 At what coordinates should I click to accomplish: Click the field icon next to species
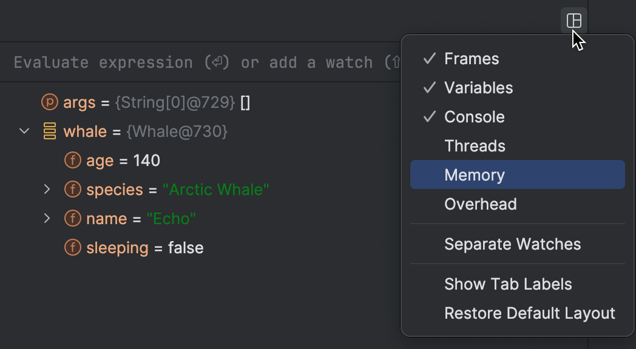coord(72,190)
